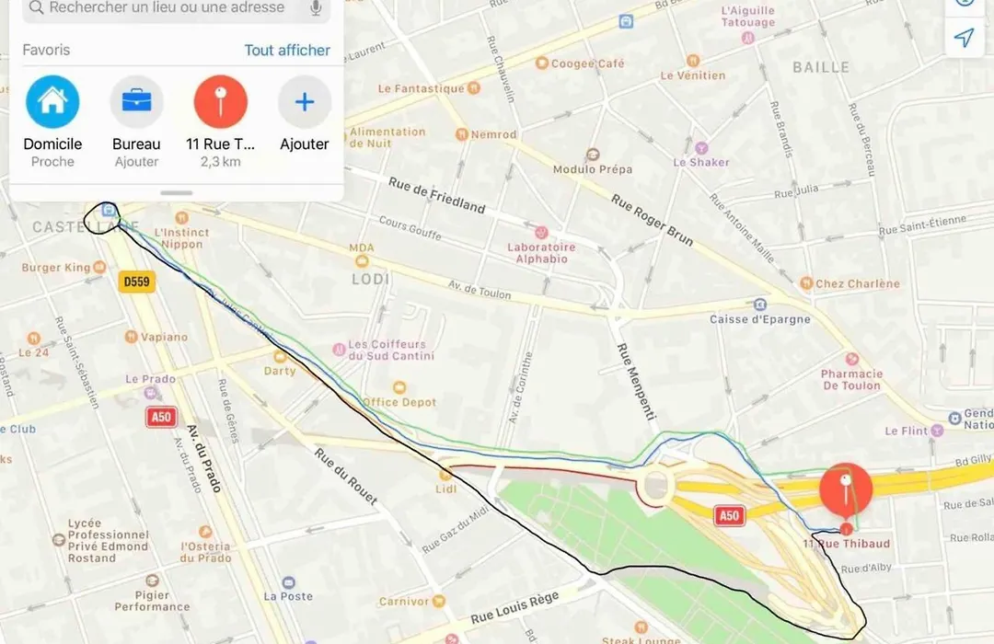Screen dimensions: 994x644
Task: Click the Lidl shop marker
Action: pyautogui.click(x=445, y=474)
